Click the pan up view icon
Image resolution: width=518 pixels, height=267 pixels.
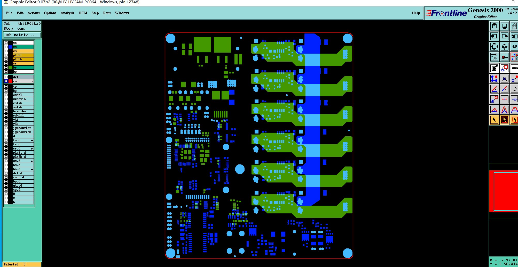coord(494,26)
